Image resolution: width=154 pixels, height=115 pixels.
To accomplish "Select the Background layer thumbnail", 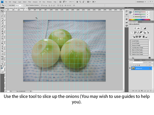I will click(x=133, y=68).
